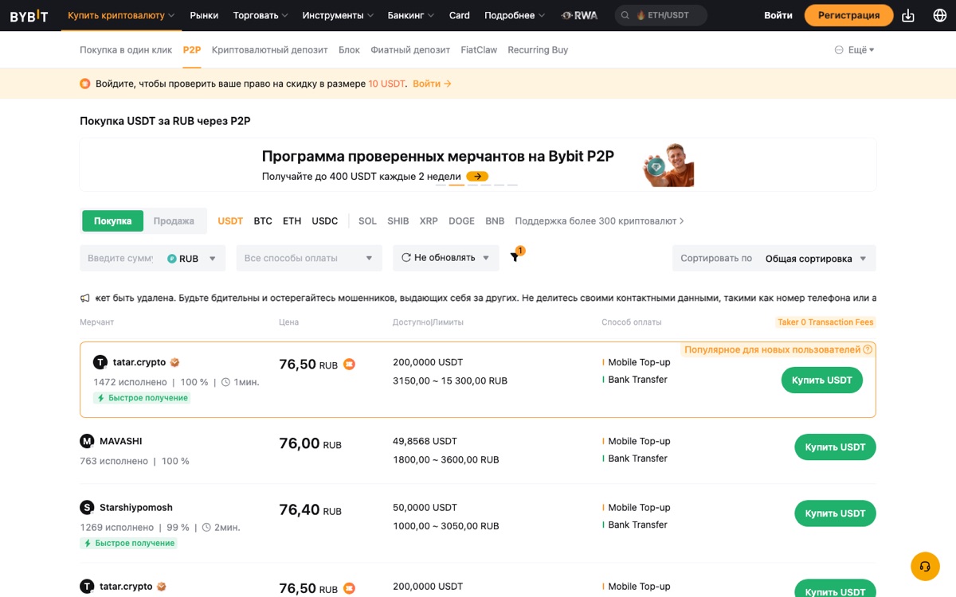
Task: Open the Рынки menu item
Action: [x=204, y=15]
